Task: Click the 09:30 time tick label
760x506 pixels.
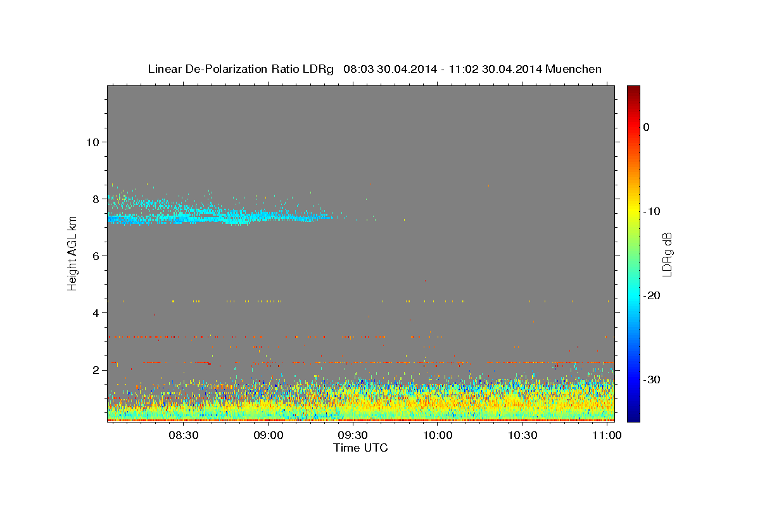Action: pyautogui.click(x=353, y=436)
